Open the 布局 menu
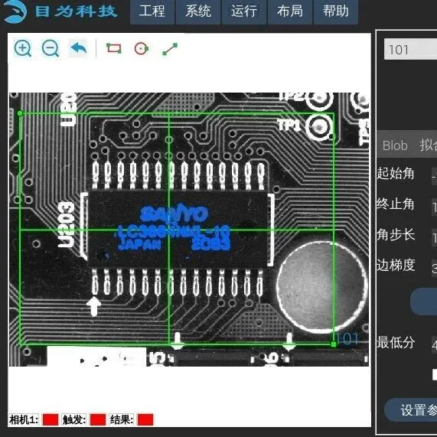 [290, 11]
